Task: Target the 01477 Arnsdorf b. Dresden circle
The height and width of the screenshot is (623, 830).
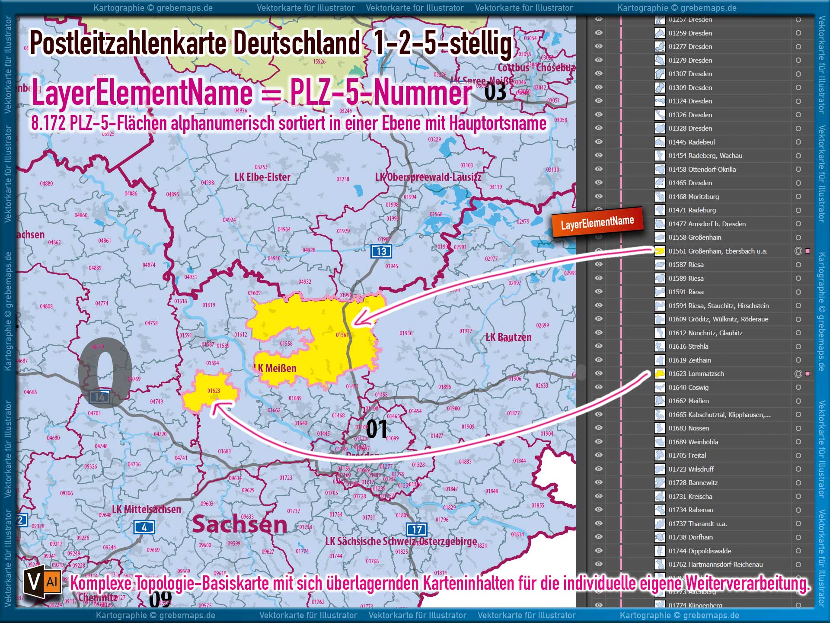Action: [x=798, y=224]
